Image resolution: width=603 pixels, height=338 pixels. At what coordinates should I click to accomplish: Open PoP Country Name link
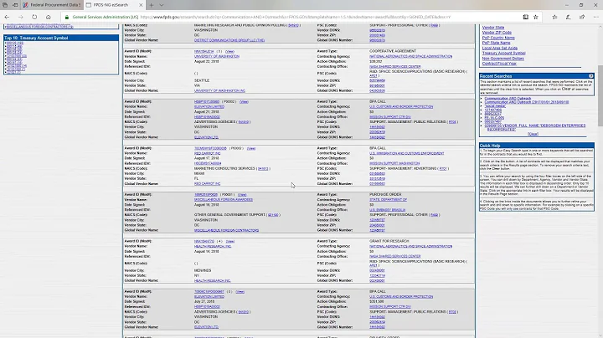(x=498, y=38)
